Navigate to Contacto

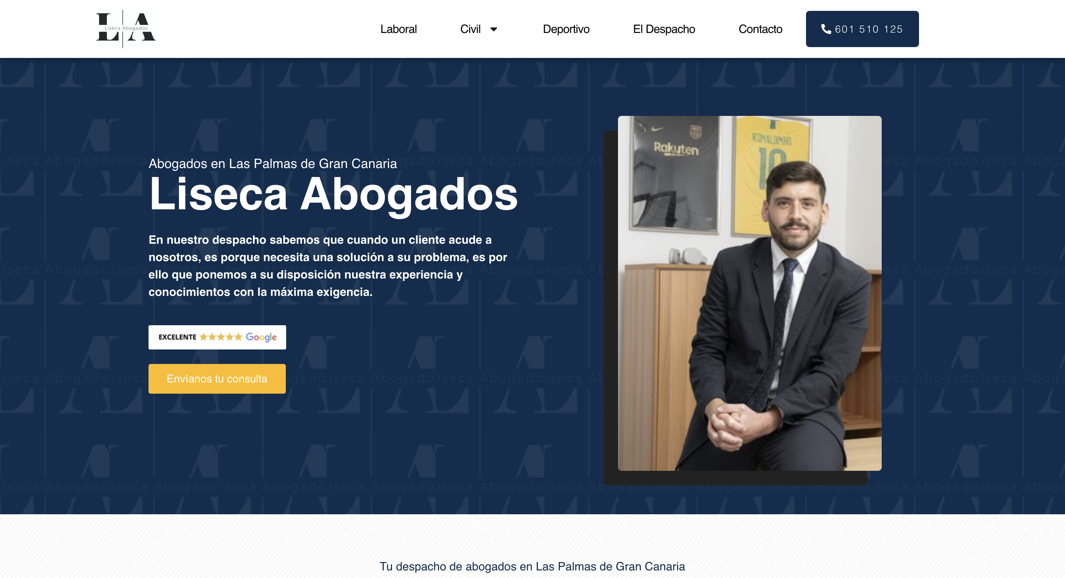coord(760,29)
